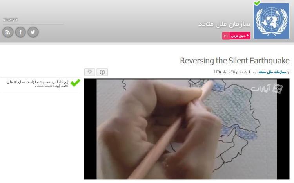The image size is (294, 183).
Task: Click the green verified checkmark on avatar
Action: pos(257,3)
